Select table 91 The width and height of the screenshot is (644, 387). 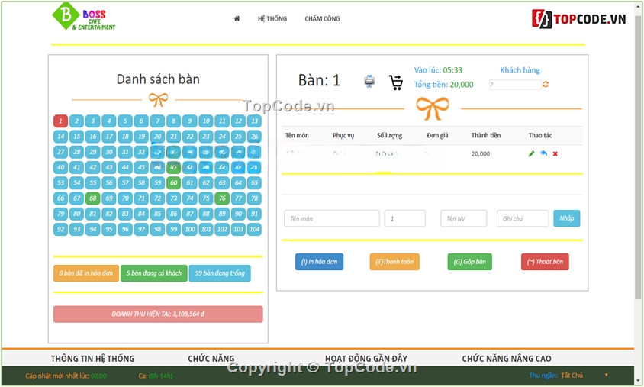point(254,214)
